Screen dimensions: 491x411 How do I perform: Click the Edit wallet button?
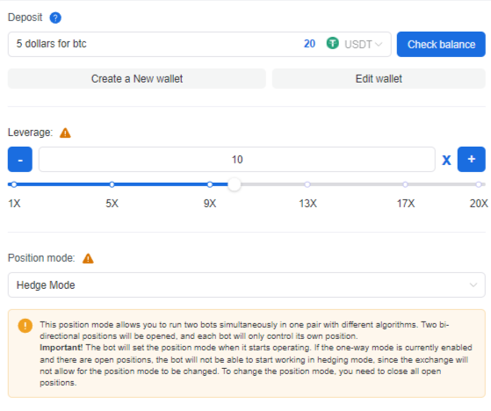point(379,78)
